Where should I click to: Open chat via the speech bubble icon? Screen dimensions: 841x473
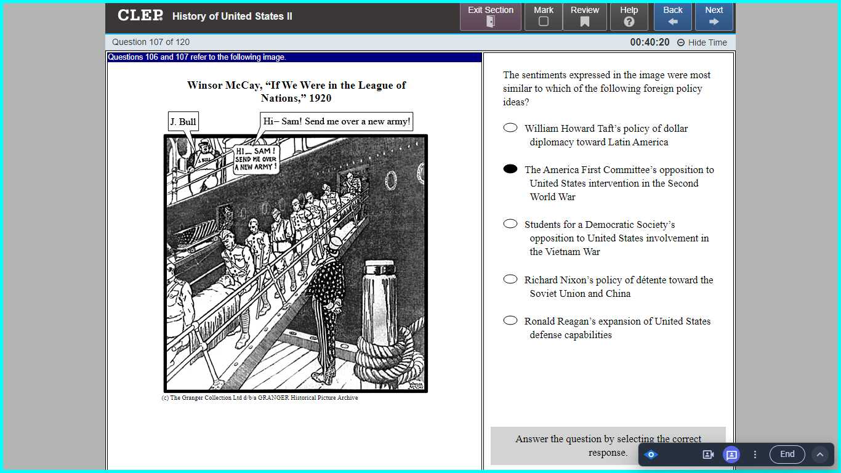[x=731, y=454]
